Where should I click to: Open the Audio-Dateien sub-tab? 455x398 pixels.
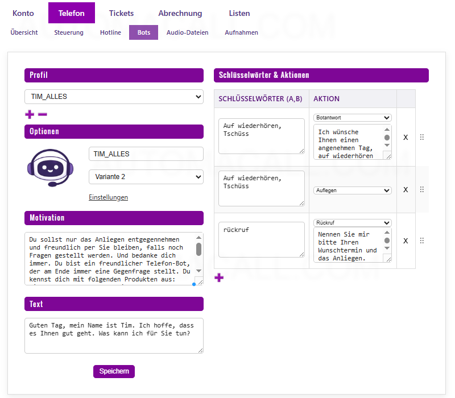pyautogui.click(x=188, y=32)
